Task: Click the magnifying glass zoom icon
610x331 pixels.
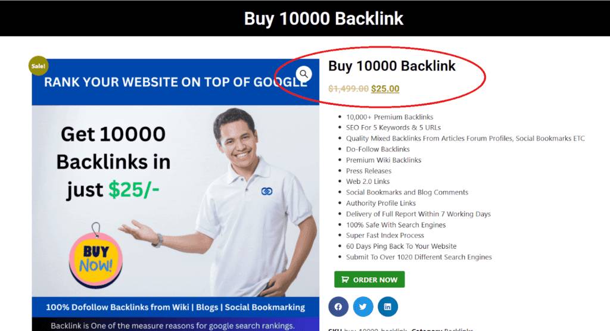Action: click(x=303, y=73)
